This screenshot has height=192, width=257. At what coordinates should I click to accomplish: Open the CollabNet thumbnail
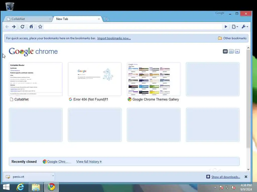point(36,79)
